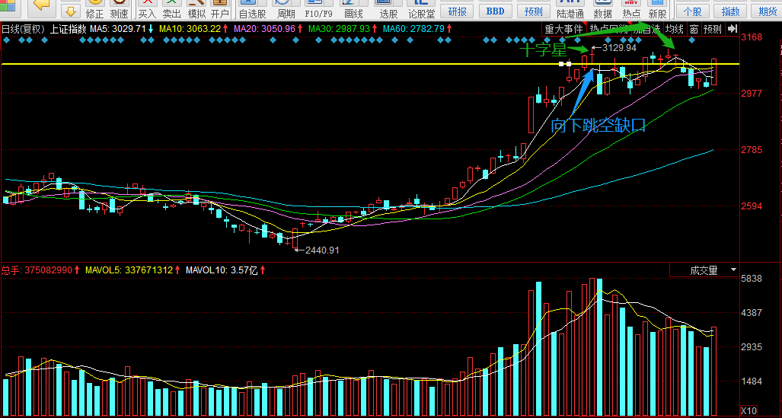Open the 新股 new stocks icon
782x418 pixels.
(657, 9)
